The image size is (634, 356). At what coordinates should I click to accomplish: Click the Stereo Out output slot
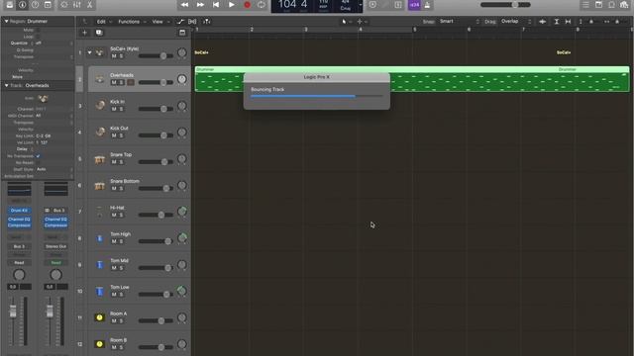[x=55, y=246]
